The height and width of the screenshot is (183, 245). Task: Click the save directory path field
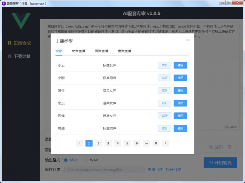point(104,170)
